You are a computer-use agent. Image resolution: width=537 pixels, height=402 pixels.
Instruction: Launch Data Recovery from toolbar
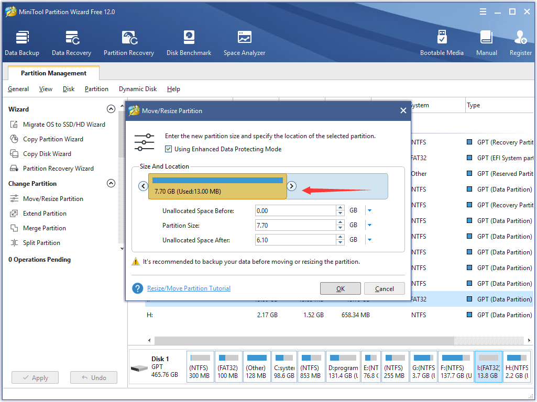(x=72, y=43)
